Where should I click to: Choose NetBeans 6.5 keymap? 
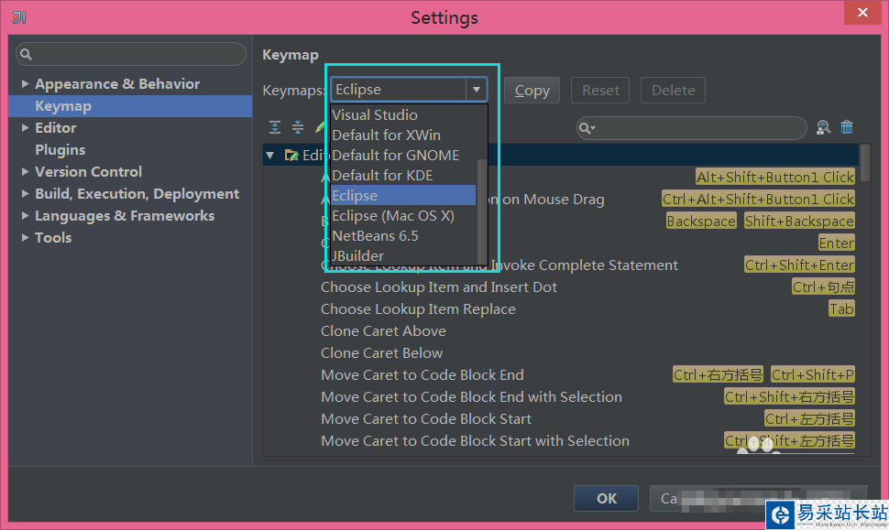[x=403, y=235]
